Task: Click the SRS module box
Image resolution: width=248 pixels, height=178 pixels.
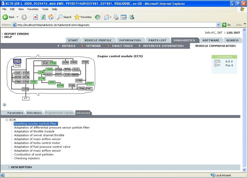Action: coord(52,82)
